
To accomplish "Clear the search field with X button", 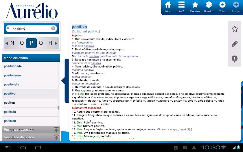I will (x=53, y=28).
